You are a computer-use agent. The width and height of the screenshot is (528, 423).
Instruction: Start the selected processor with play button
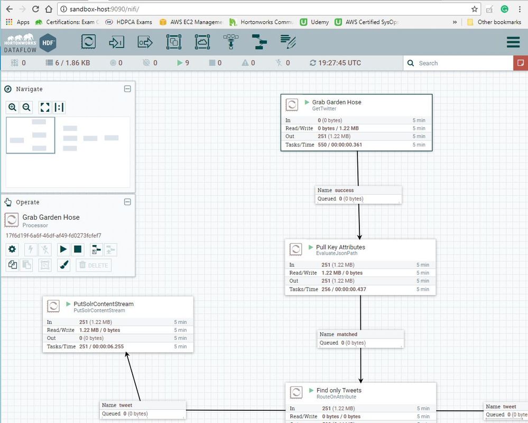click(63, 249)
